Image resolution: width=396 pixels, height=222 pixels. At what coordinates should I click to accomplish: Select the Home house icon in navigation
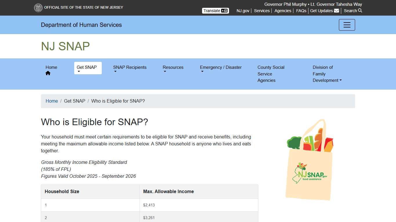click(48, 73)
